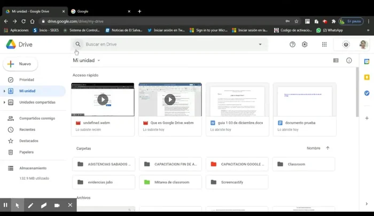The height and width of the screenshot is (216, 374).
Task: Reload the page
Action: click(24, 21)
